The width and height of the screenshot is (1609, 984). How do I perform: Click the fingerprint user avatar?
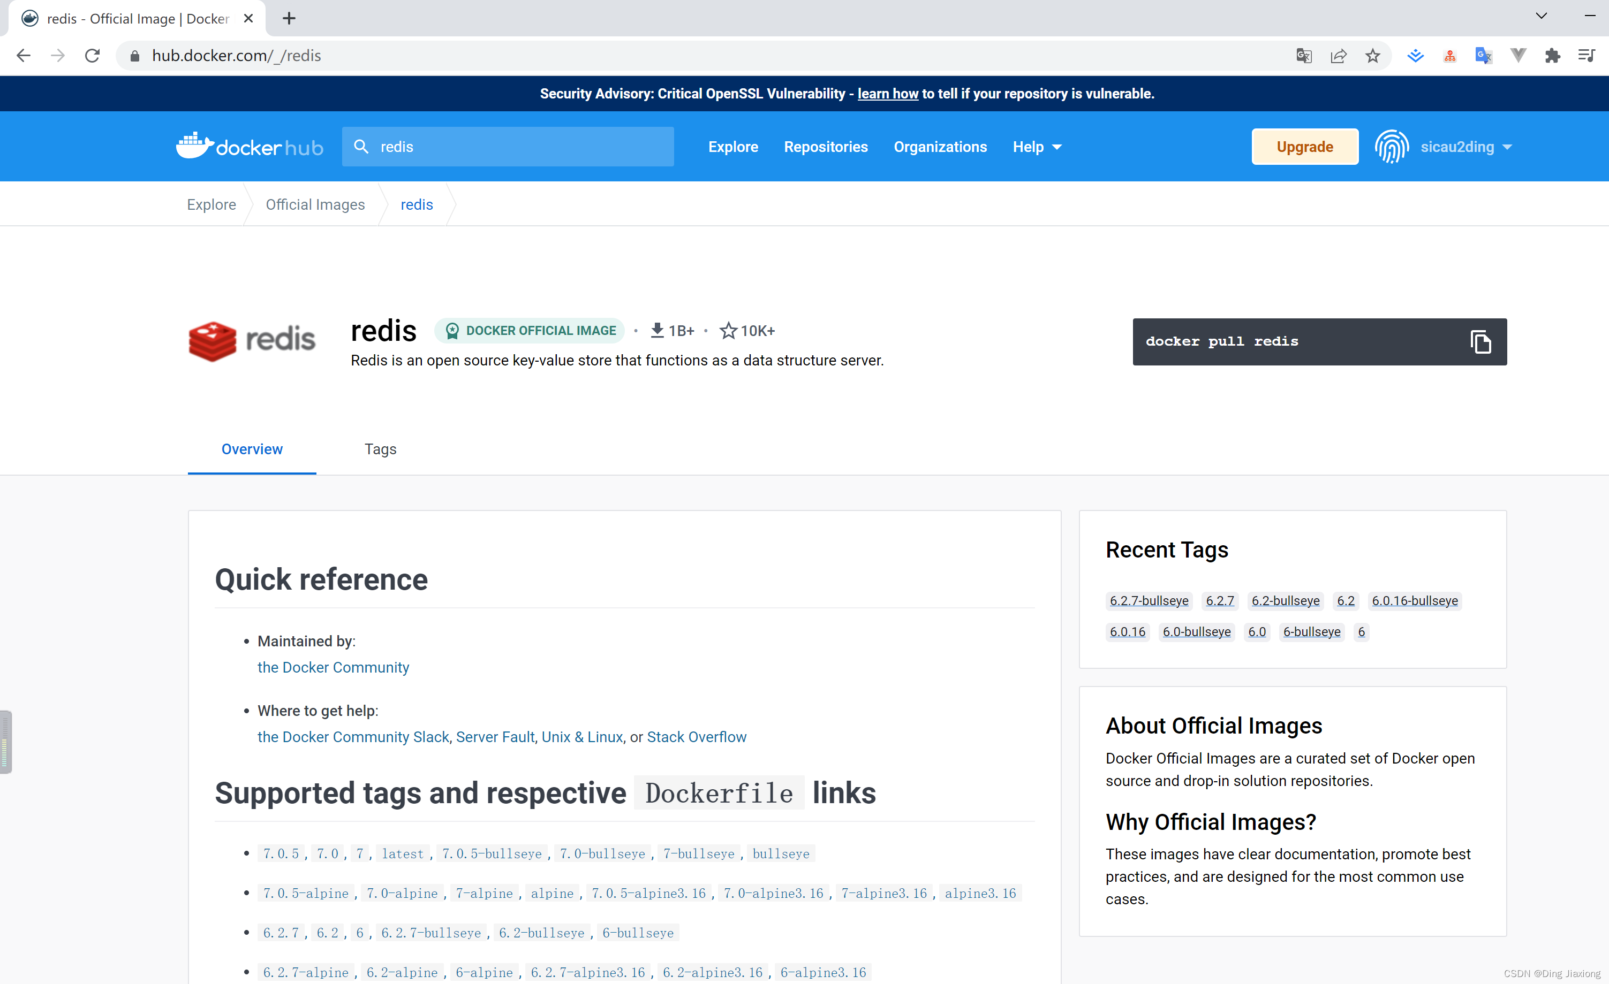pyautogui.click(x=1392, y=146)
